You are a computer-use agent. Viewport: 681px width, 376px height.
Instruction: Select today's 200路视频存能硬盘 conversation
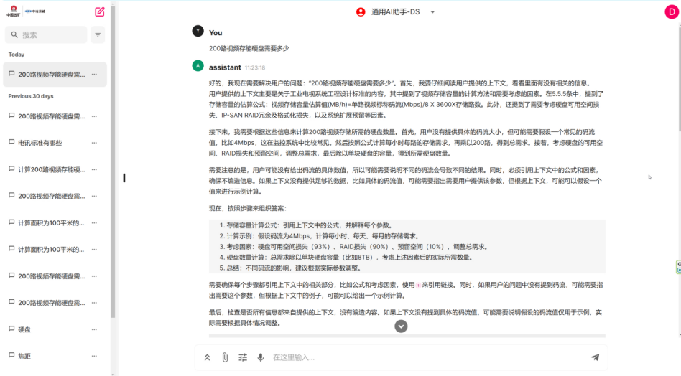coord(50,75)
